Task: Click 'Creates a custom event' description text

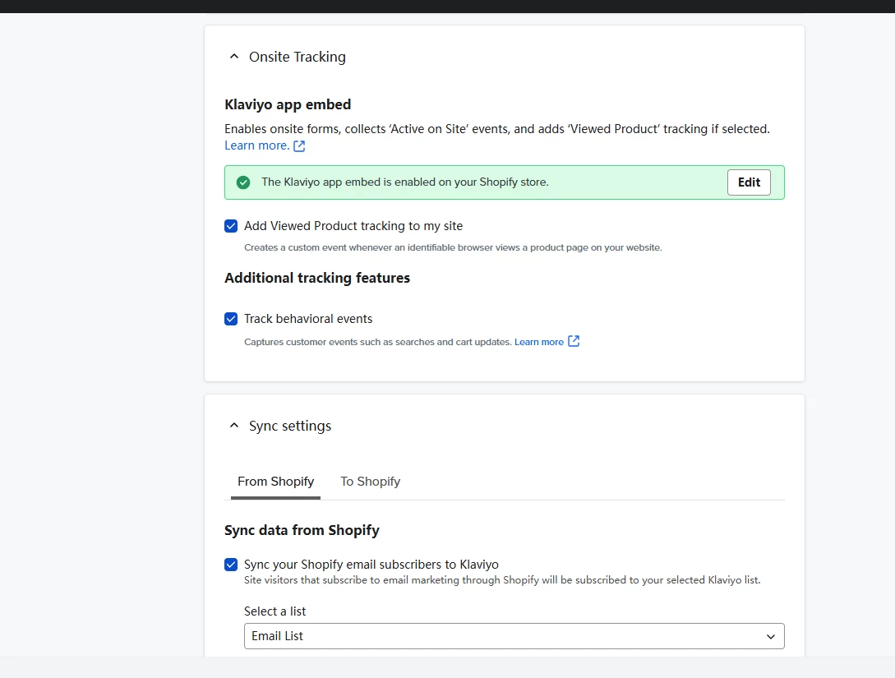Action: click(x=453, y=247)
